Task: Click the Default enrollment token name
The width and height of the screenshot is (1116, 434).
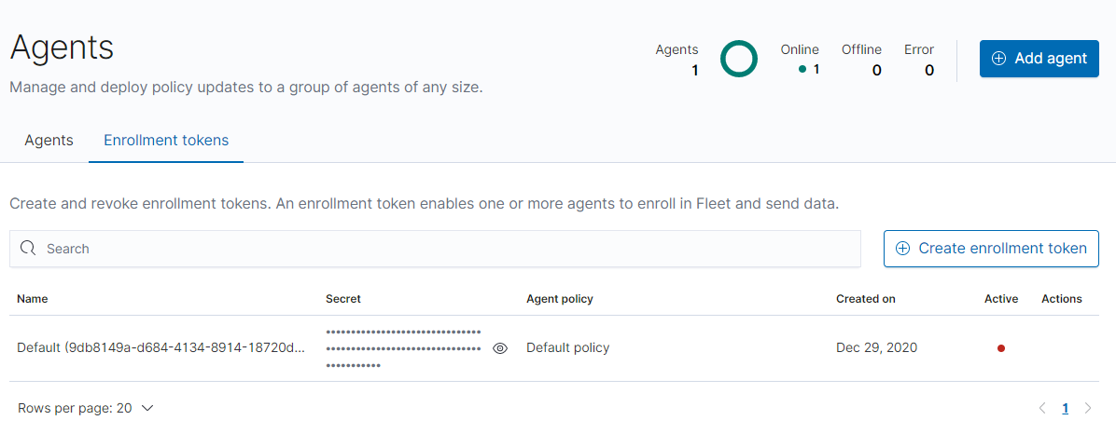Action: [160, 348]
